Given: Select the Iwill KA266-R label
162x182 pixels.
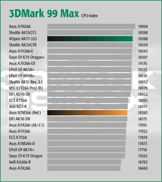Looking at the screenshot, I should tap(20, 162).
